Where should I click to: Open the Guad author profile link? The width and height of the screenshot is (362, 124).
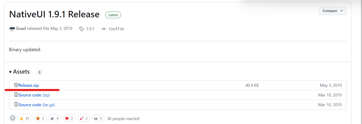pyautogui.click(x=21, y=29)
